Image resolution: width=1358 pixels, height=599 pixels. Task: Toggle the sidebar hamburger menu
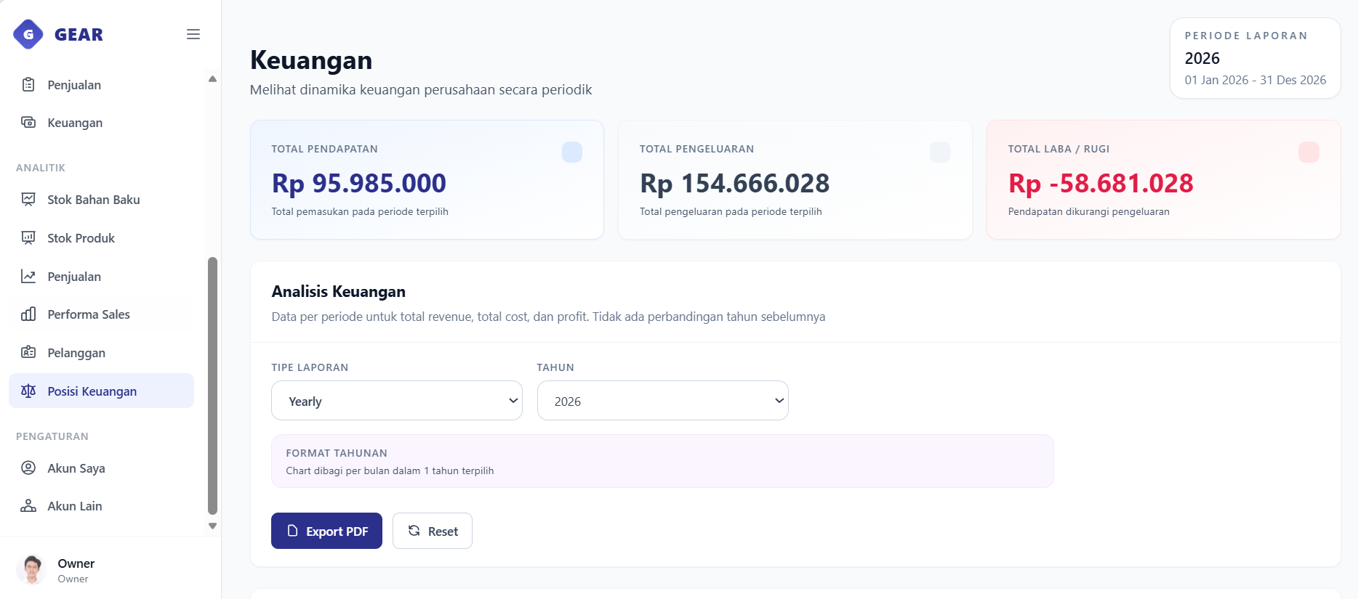click(x=193, y=34)
